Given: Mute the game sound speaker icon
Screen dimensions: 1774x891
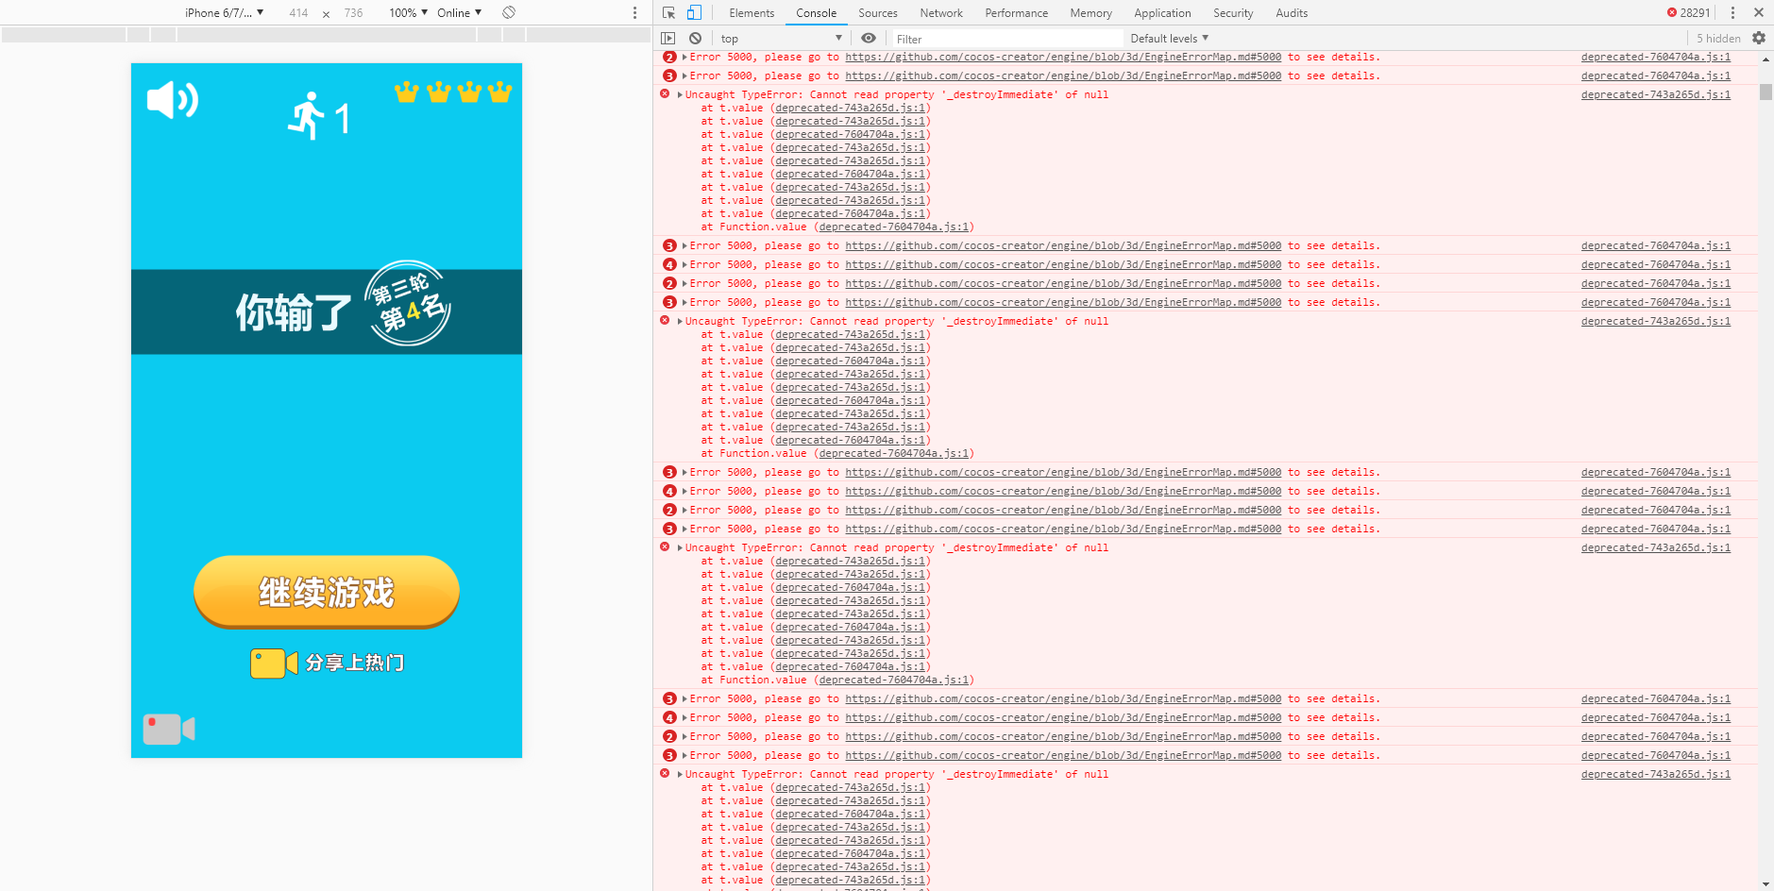Looking at the screenshot, I should click(x=173, y=99).
